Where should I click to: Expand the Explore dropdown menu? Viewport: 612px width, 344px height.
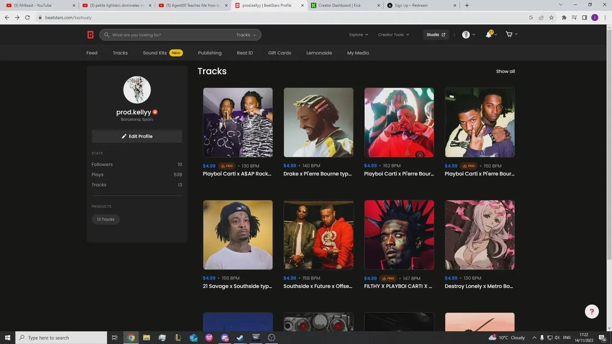pyautogui.click(x=359, y=35)
